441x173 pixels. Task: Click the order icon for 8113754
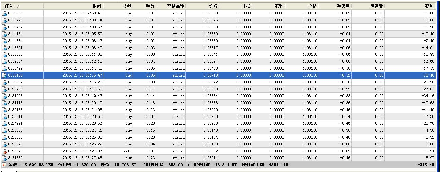click(4, 27)
